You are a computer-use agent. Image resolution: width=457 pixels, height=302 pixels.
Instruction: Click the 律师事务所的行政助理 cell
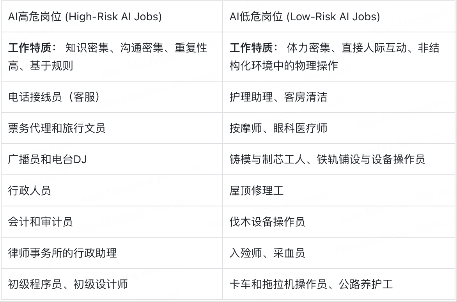[112, 253]
